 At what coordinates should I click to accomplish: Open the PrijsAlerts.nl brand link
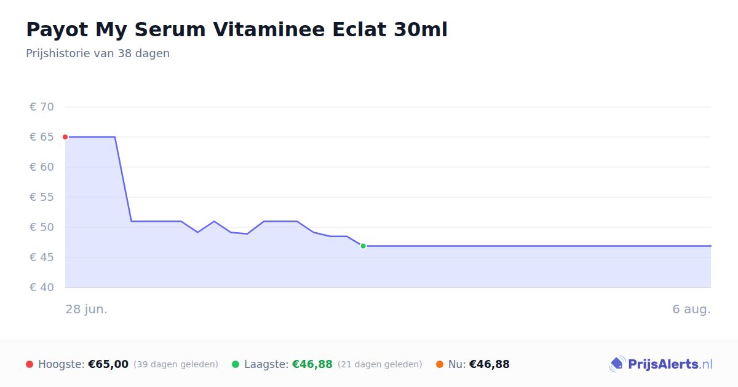click(x=661, y=364)
